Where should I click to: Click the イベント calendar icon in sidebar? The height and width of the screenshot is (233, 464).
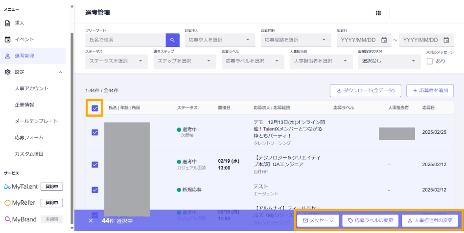pos(7,40)
